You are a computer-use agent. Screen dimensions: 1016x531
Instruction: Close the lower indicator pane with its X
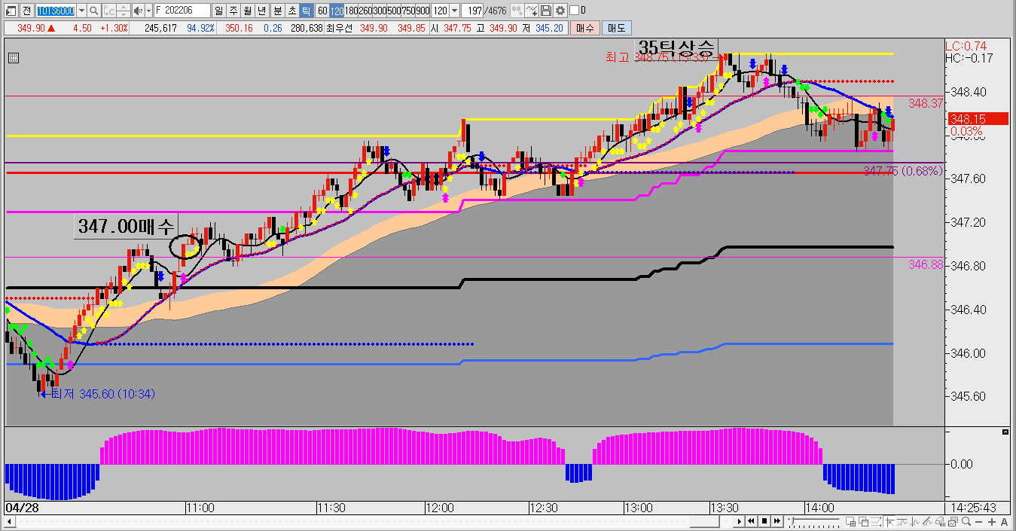coord(1005,432)
